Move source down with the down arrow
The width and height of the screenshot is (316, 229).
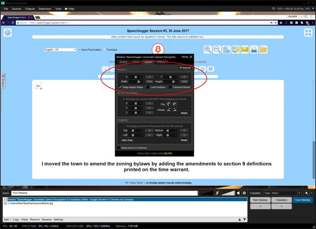click(x=244, y=219)
